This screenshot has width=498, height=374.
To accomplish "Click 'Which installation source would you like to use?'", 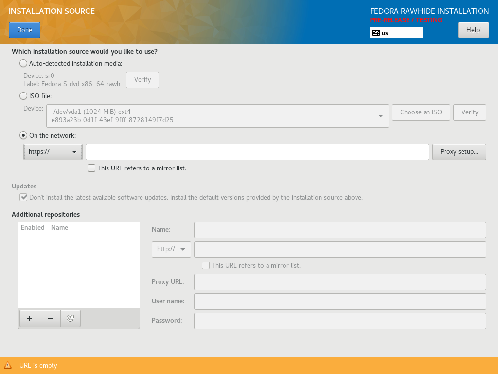I will [85, 52].
